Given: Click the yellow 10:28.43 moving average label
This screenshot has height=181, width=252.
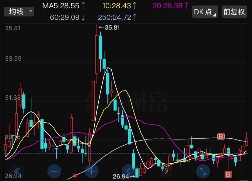Looking at the screenshot, I should coord(120,6).
